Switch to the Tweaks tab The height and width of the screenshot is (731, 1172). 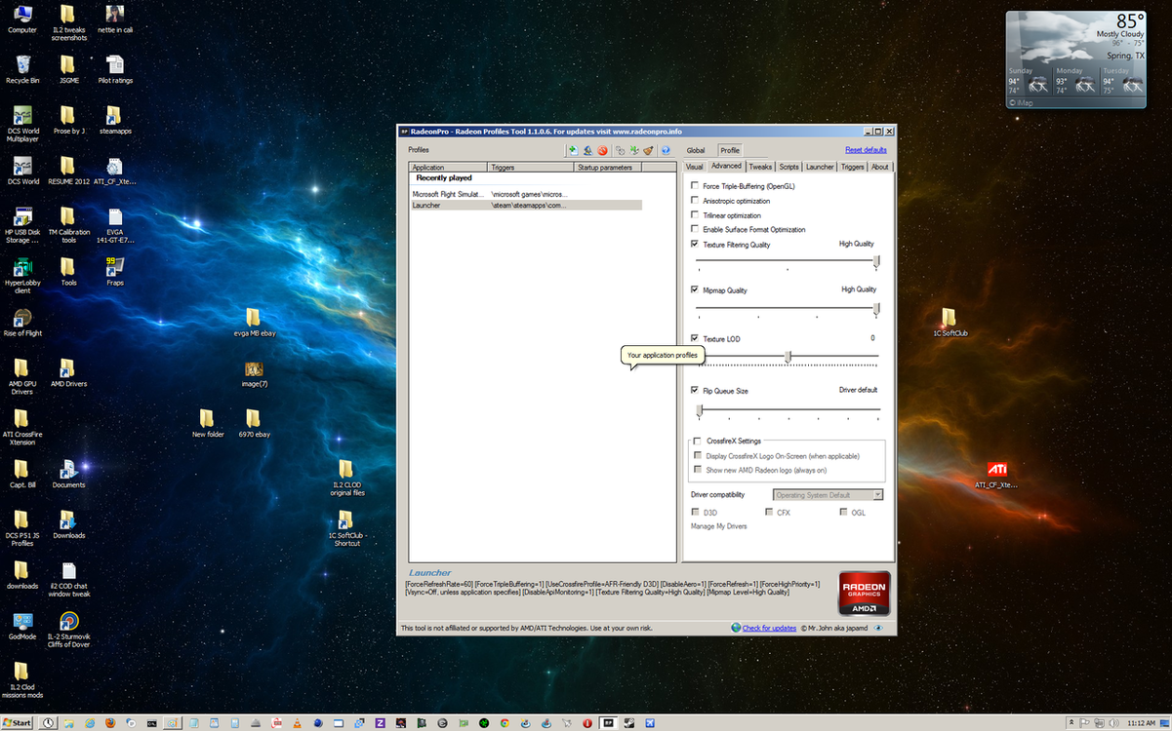pyautogui.click(x=760, y=167)
